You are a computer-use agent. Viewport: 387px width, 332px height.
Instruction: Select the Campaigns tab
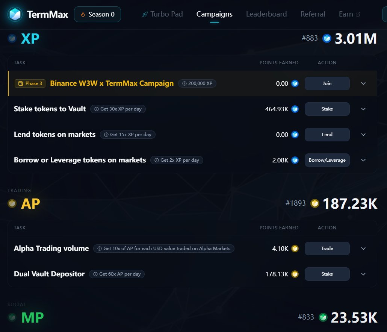coord(214,14)
